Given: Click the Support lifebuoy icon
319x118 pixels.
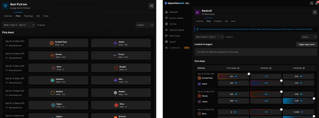Looking at the screenshot, I should (166, 42).
